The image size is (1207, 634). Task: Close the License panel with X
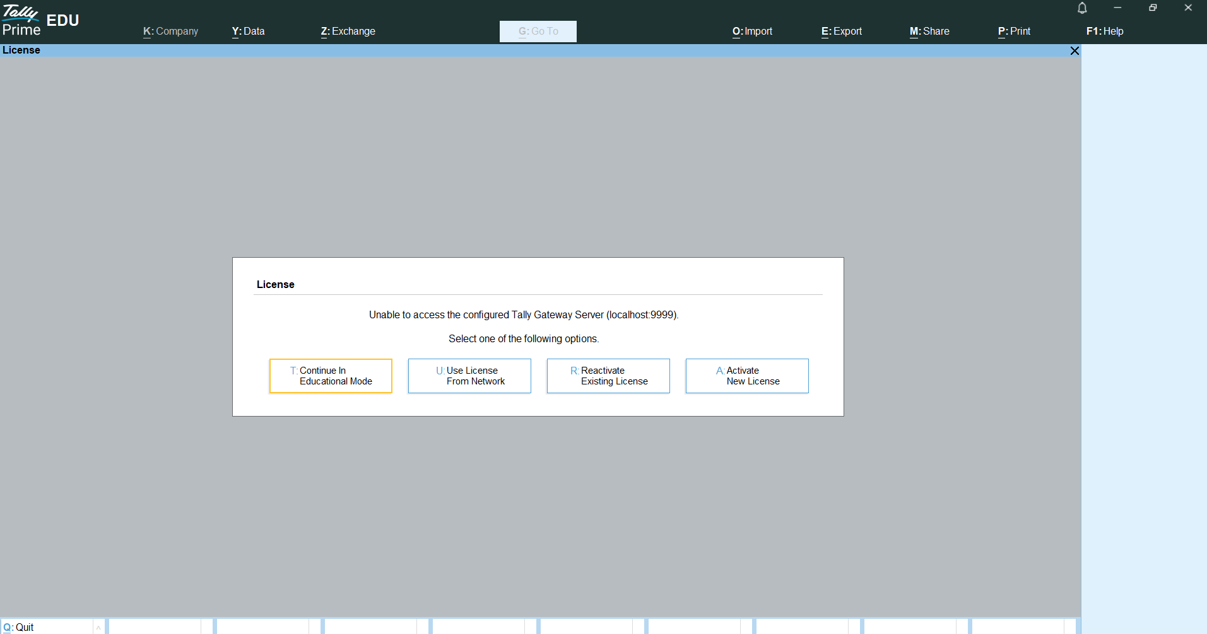pyautogui.click(x=1075, y=50)
